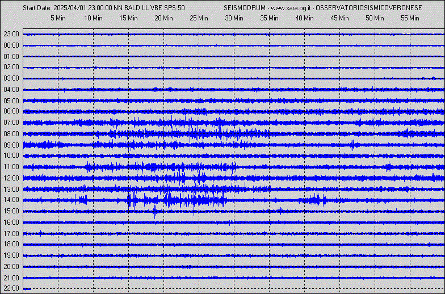Select the 18:00 hour trace label

[11, 244]
